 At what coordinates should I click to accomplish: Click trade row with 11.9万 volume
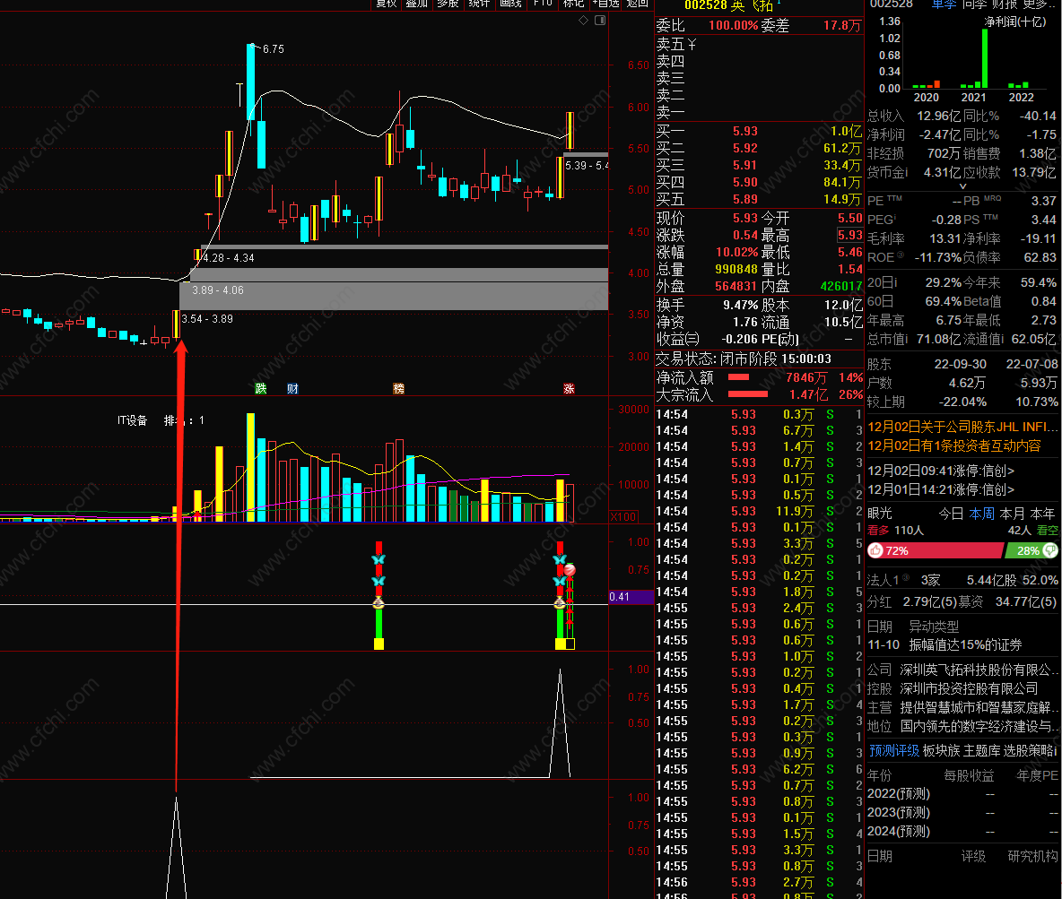759,511
